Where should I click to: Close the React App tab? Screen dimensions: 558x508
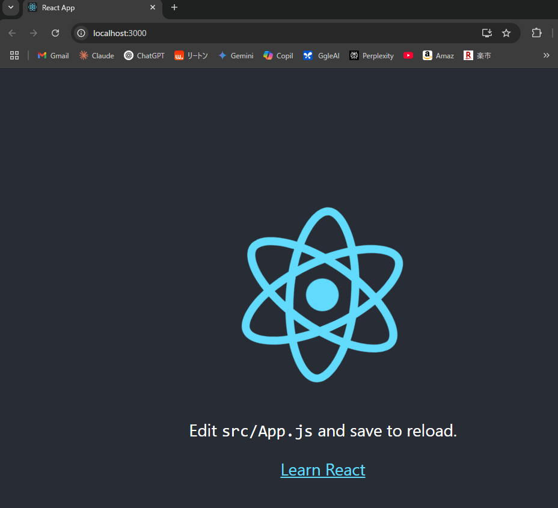(153, 7)
